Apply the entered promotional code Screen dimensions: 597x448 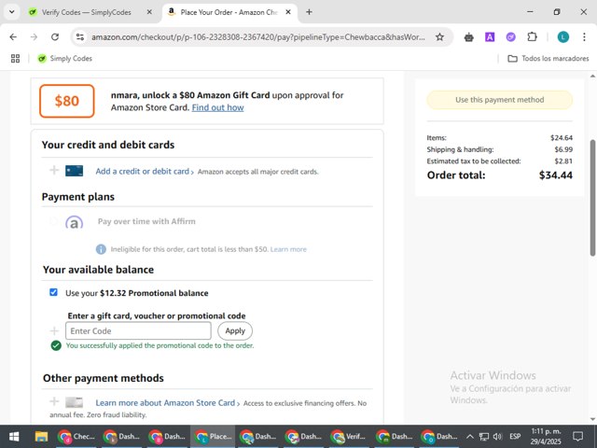tap(235, 330)
